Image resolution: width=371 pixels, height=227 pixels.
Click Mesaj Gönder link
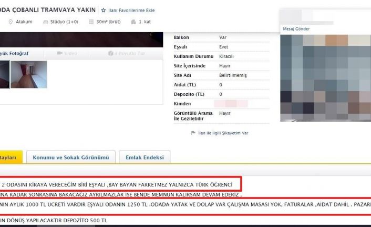(x=296, y=29)
